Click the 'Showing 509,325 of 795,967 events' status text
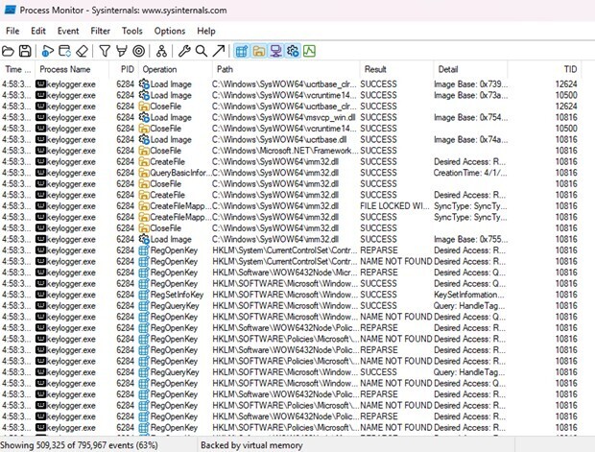Viewport: 595px width, 452px height. tap(80, 444)
